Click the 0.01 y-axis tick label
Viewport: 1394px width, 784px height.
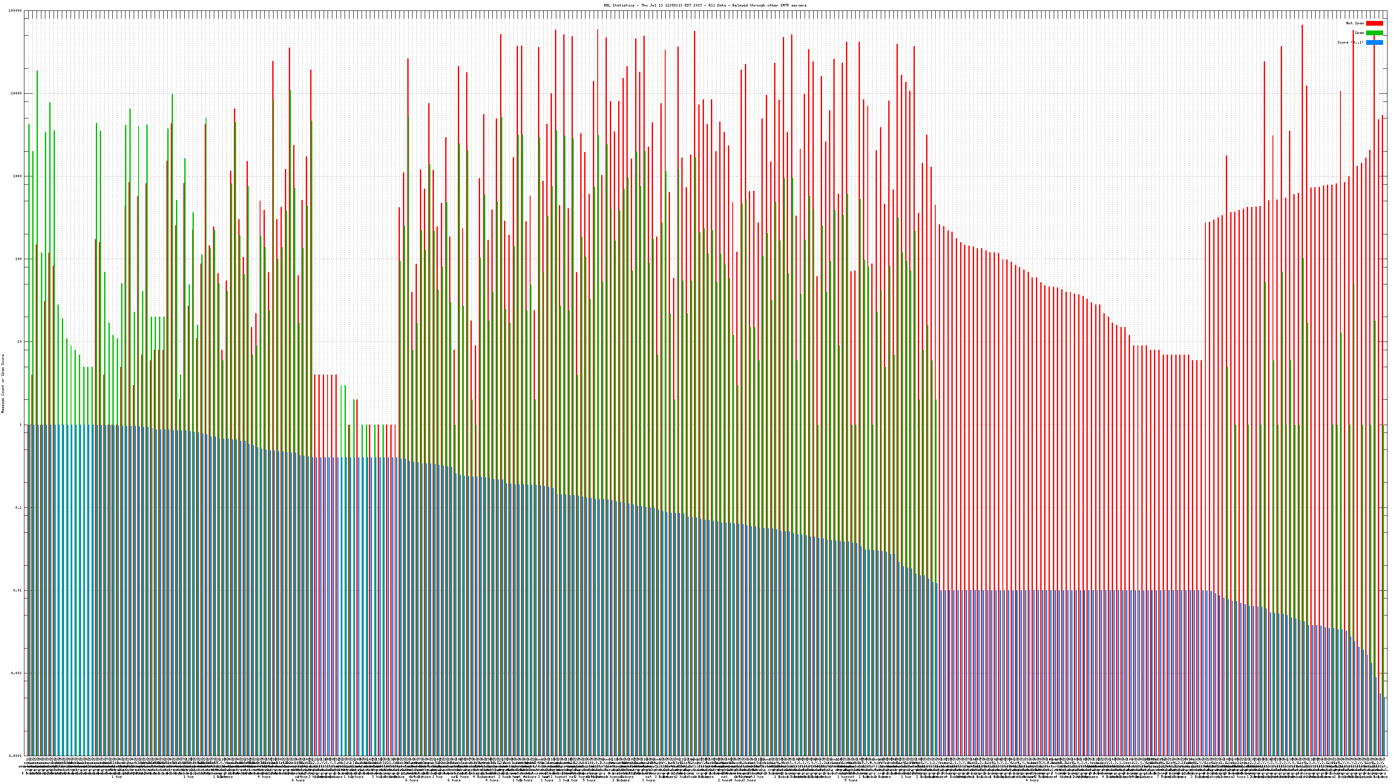[18, 590]
